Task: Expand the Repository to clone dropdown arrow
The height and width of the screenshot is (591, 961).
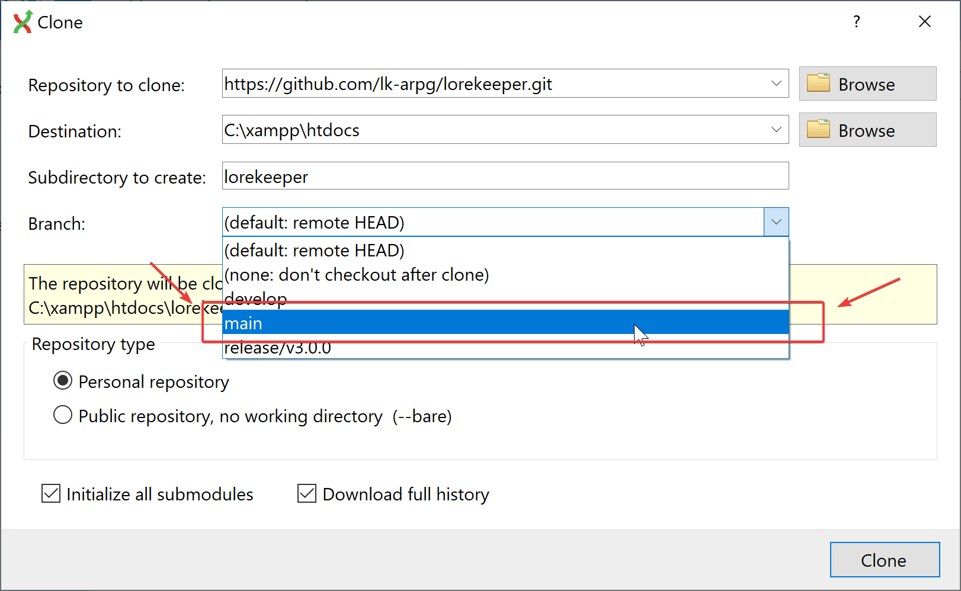Action: [776, 83]
